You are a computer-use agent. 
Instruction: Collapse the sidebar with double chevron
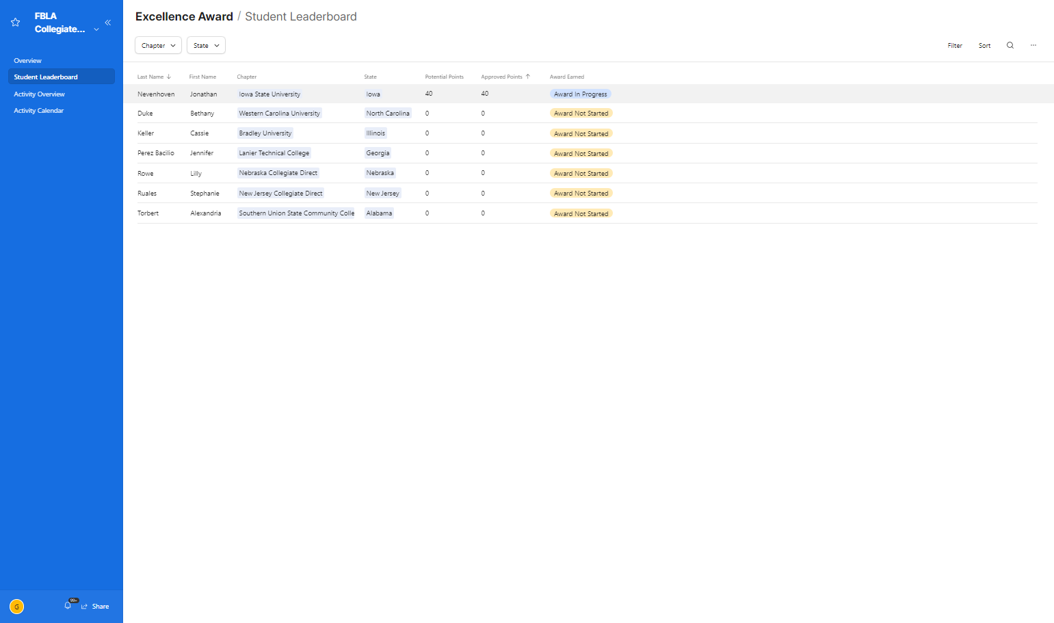tap(107, 23)
